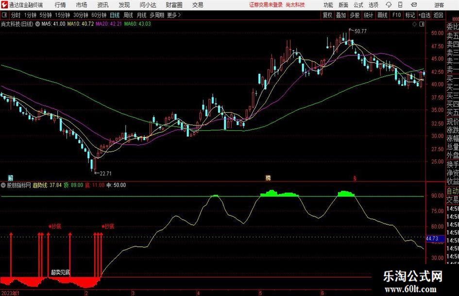Switch to 30分钟 period tab
Image resolution: width=459 pixels, height=296 pixels.
click(x=81, y=15)
